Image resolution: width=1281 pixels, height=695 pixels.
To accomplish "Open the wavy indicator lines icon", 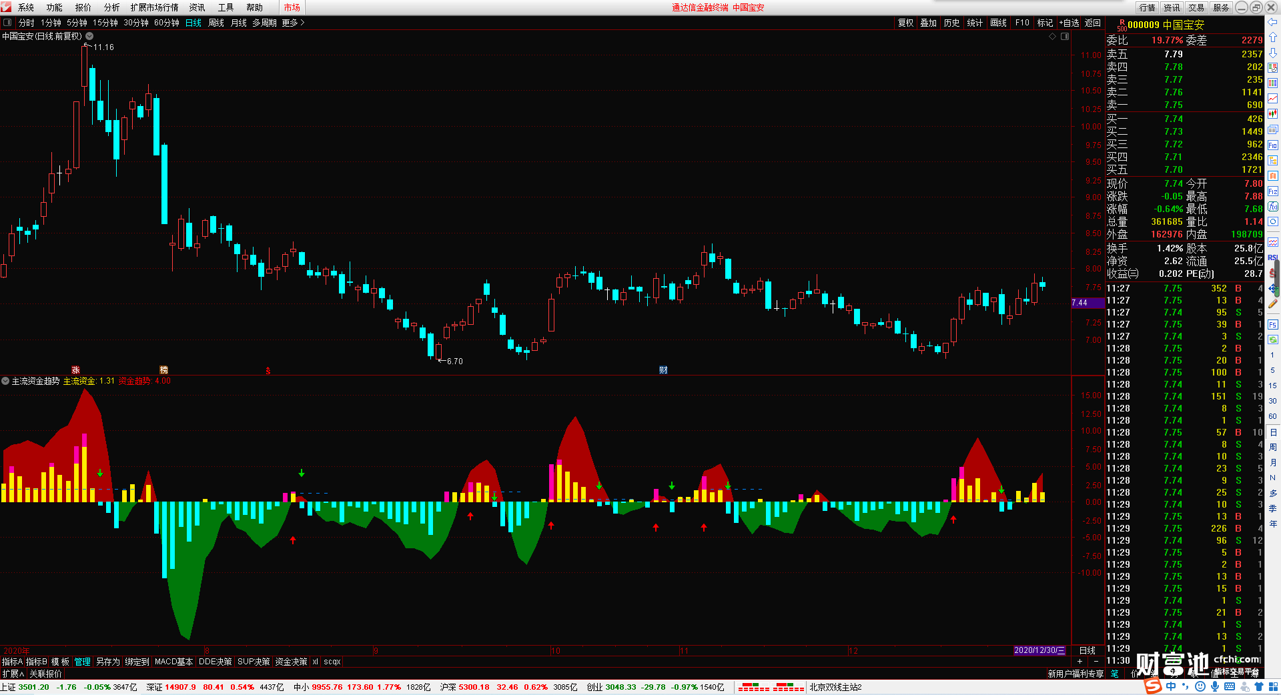I will coord(1273,242).
